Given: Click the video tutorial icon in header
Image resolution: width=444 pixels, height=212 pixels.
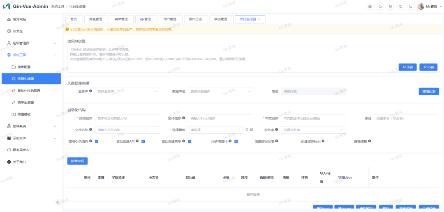Looking at the screenshot, I should tap(370, 7).
